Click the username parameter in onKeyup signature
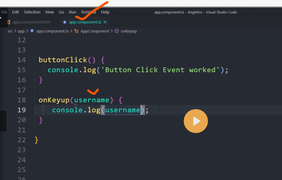Viewport: 282px width, 180px height. click(x=92, y=100)
